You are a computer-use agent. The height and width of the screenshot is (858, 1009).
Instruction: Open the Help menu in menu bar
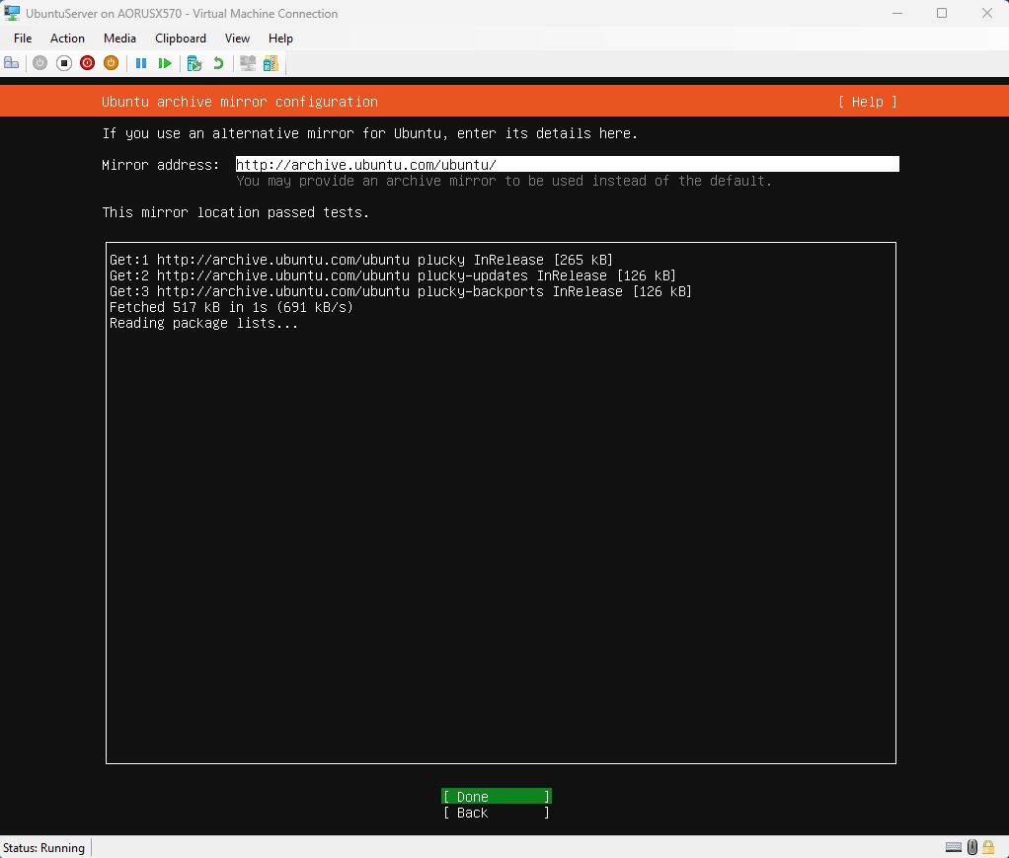(x=280, y=38)
